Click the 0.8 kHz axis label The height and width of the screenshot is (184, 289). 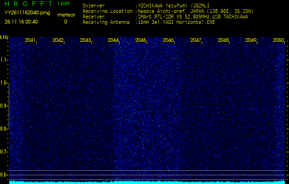pyautogui.click(x=4, y=129)
